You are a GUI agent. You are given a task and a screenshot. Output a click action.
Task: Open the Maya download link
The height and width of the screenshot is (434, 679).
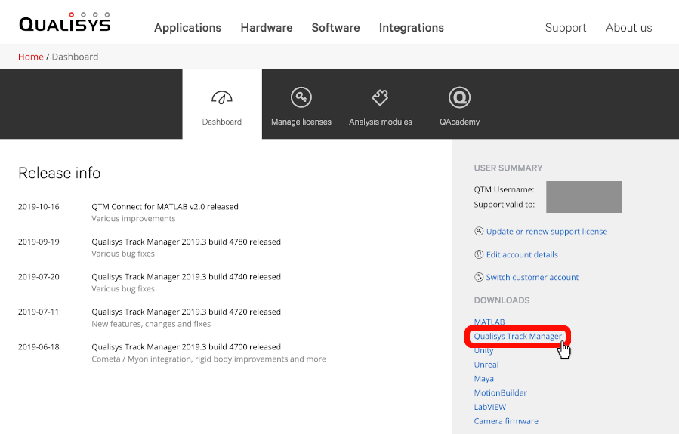483,379
